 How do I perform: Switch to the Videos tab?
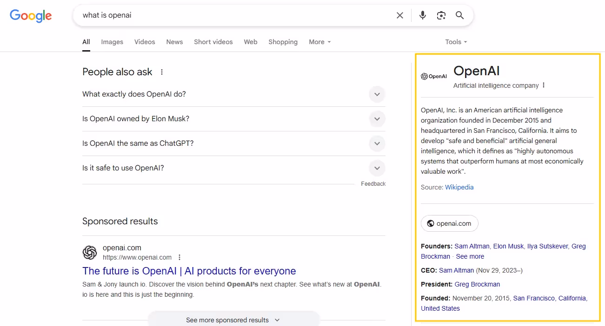pyautogui.click(x=145, y=42)
